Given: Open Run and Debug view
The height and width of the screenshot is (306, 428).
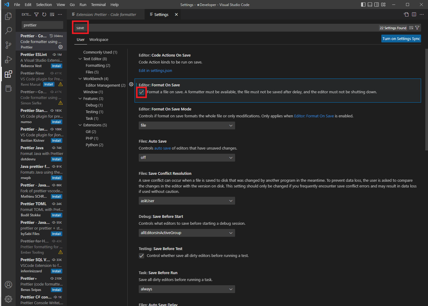Looking at the screenshot, I should pos(8,60).
